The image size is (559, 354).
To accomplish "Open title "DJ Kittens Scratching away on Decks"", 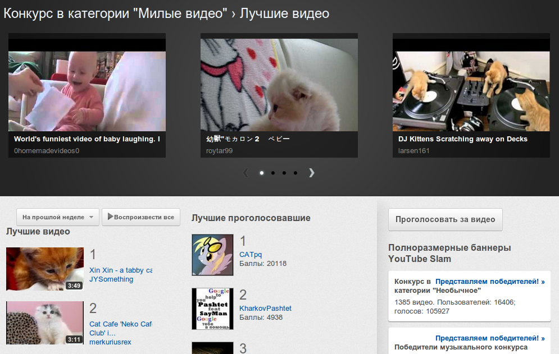I will tap(463, 139).
